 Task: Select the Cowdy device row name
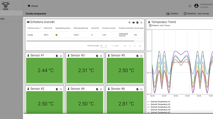30,35
